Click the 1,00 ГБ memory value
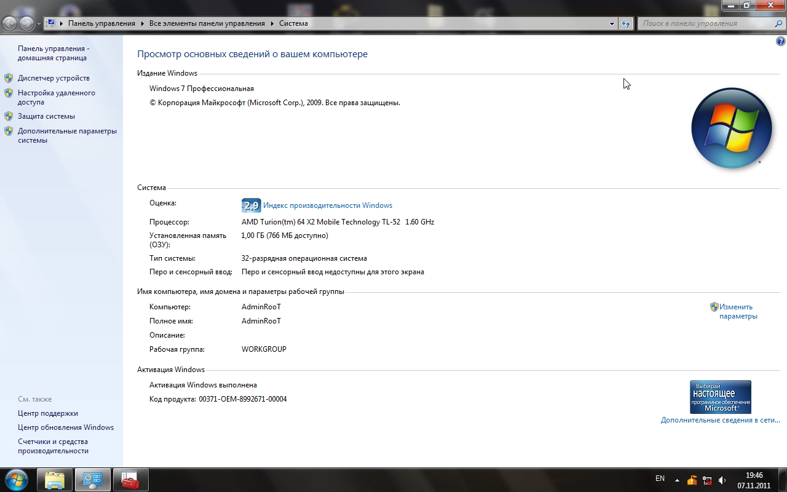 click(285, 236)
